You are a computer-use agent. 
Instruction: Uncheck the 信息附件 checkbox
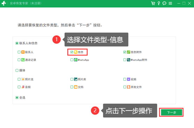(125, 52)
